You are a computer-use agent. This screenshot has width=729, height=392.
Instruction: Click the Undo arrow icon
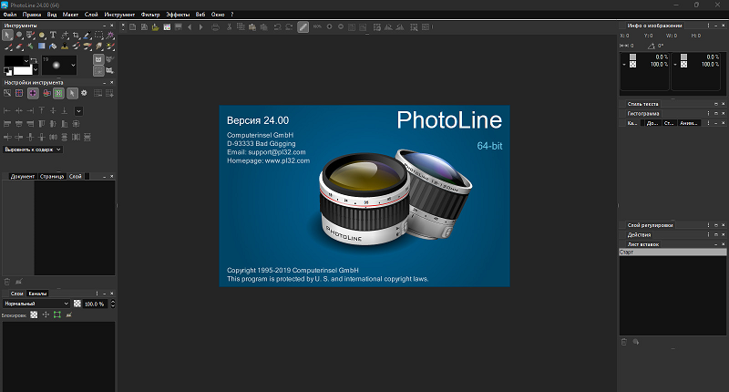pyautogui.click(x=277, y=27)
